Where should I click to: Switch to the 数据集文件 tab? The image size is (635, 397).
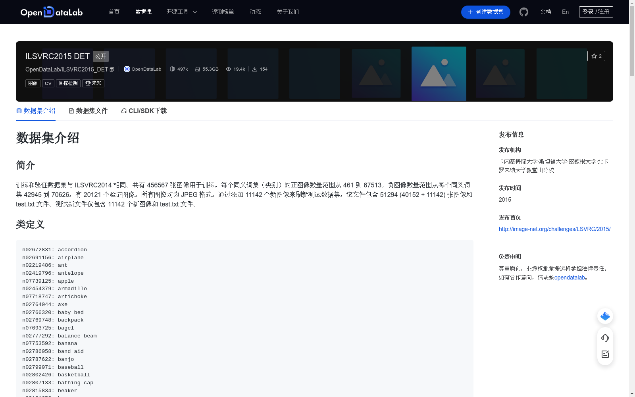pyautogui.click(x=88, y=111)
